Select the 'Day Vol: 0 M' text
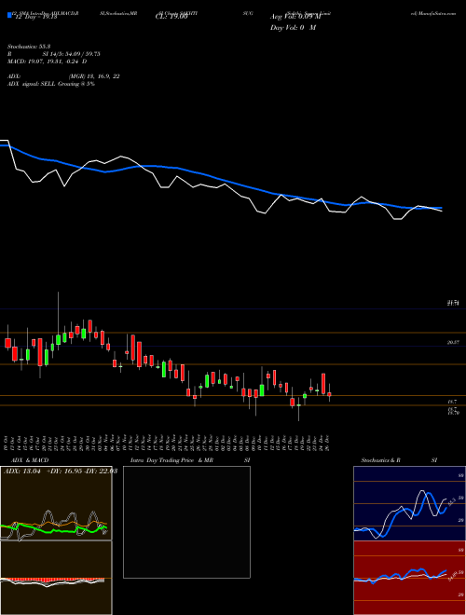Screen dimensions: 466x615 (x=293, y=28)
